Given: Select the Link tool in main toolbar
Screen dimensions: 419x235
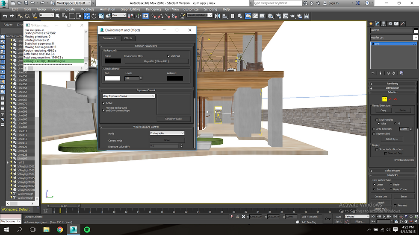Looking at the screenshot, I should pyautogui.click(x=20, y=16).
